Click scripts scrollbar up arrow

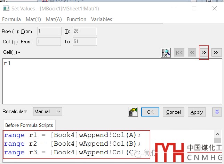[x=218, y=134]
